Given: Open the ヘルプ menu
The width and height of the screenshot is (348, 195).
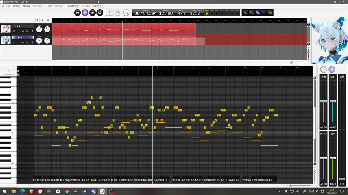Looking at the screenshot, I should click(96, 6).
